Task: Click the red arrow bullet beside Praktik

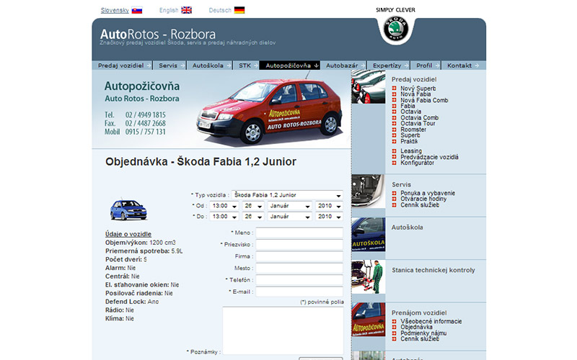Action: pos(394,141)
